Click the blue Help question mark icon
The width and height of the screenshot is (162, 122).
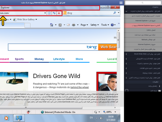[x=112, y=25]
